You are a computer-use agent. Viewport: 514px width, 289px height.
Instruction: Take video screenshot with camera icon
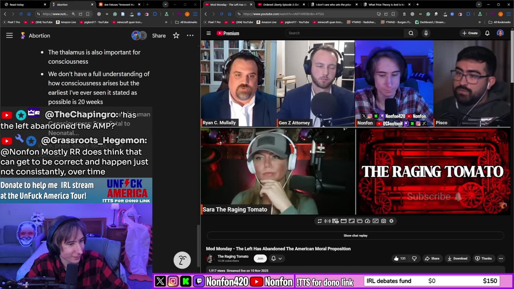pos(383,221)
